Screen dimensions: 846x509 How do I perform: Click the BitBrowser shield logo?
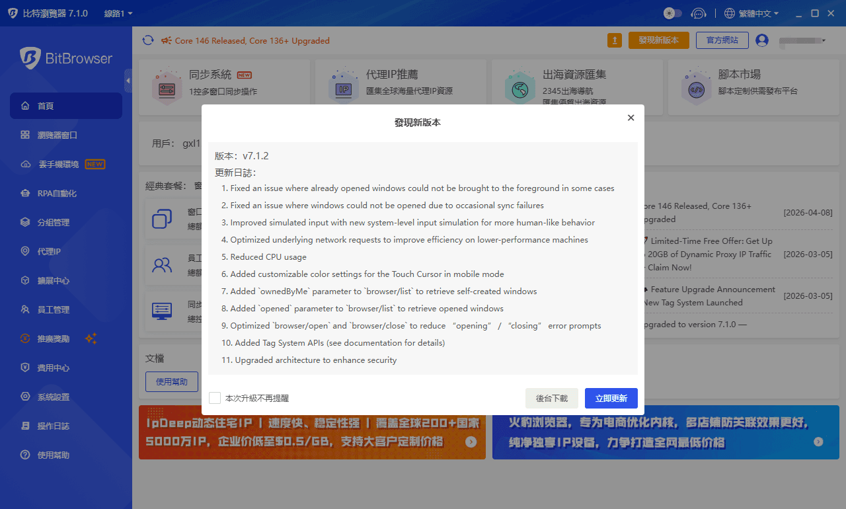point(30,58)
